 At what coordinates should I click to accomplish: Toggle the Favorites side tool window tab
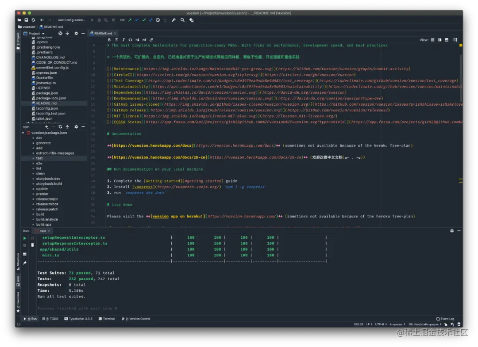pos(18,302)
